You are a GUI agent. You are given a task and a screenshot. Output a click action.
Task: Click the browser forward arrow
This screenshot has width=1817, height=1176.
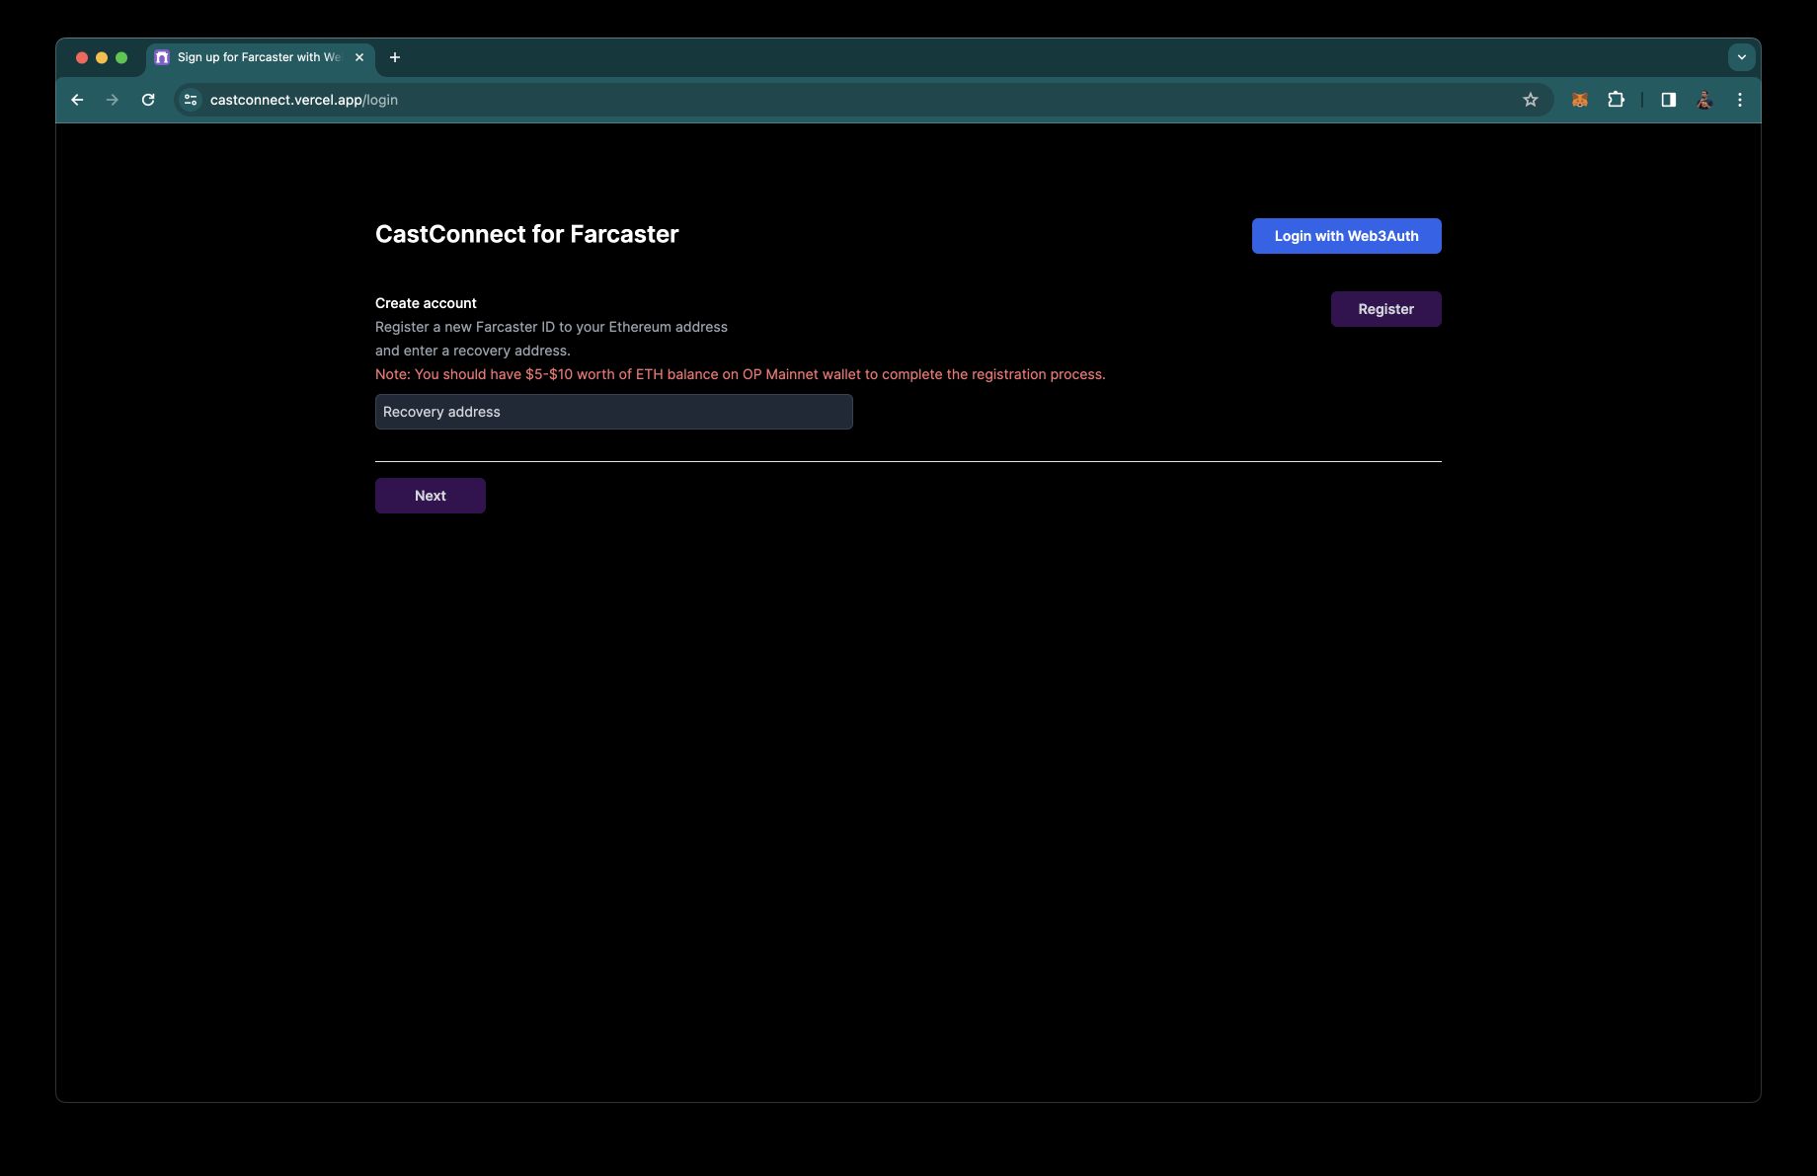click(113, 100)
